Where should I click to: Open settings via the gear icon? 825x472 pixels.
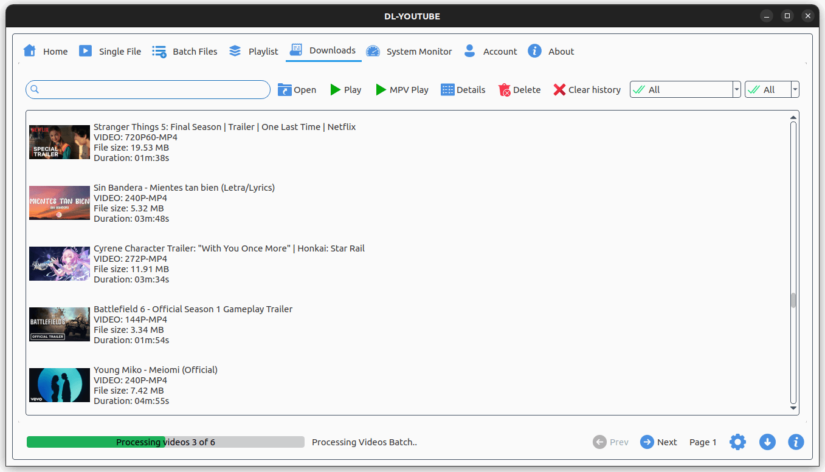point(738,442)
